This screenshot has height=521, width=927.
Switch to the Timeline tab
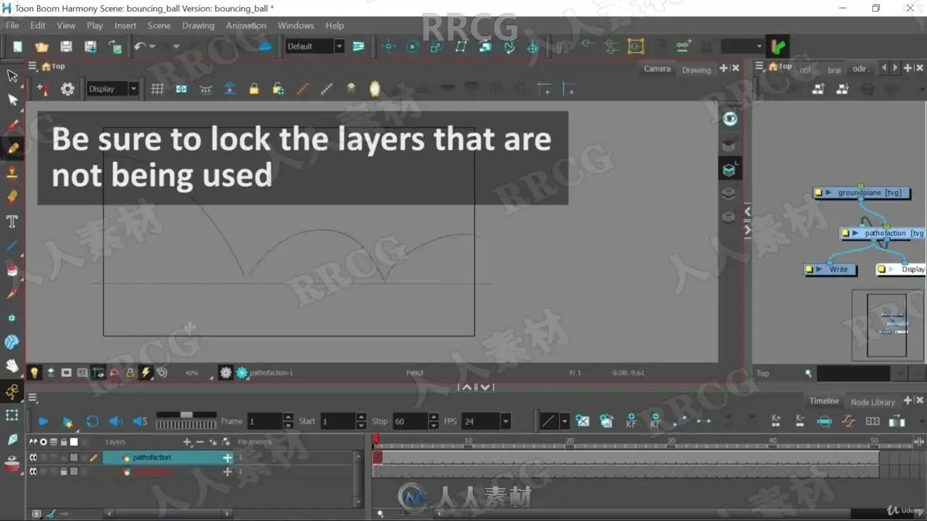pos(824,401)
